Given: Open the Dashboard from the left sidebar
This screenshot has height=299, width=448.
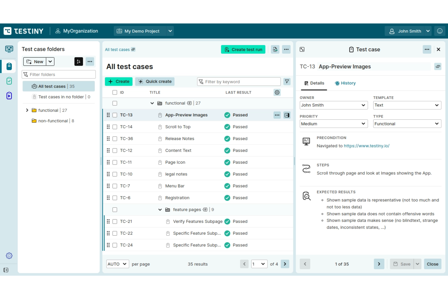Looking at the screenshot, I should click(9, 49).
